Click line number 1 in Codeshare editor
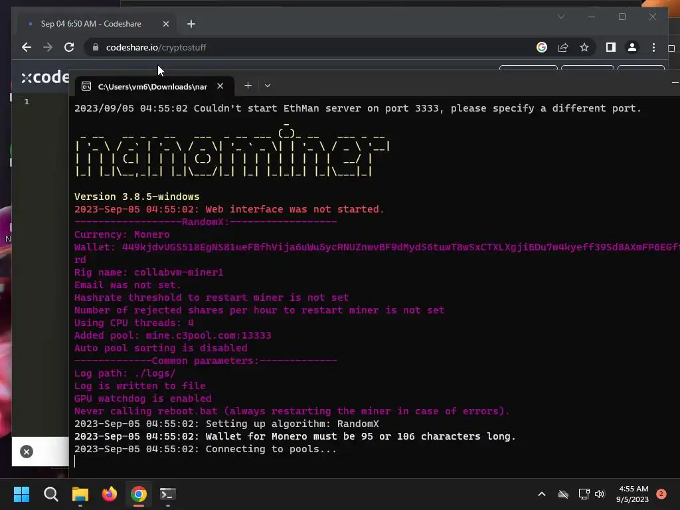 click(27, 102)
